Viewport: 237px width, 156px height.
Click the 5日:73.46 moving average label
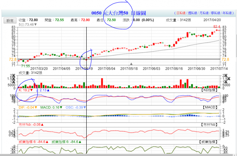click(28, 24)
